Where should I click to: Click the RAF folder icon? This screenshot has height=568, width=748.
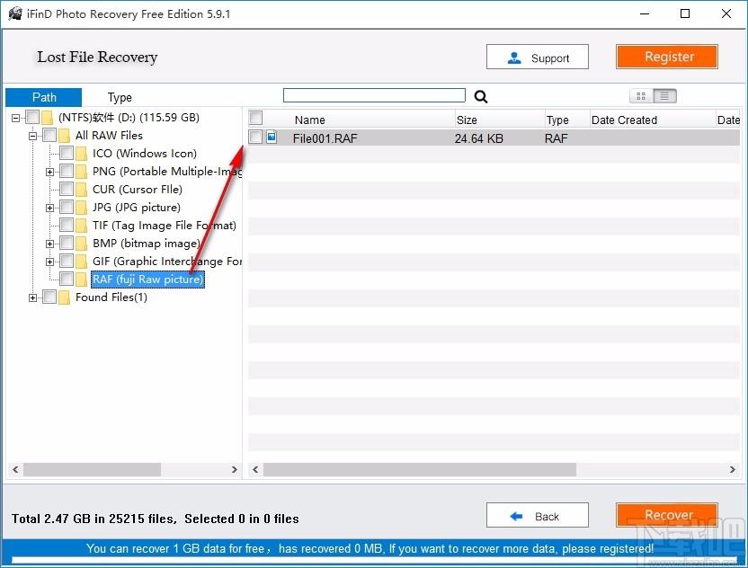[x=81, y=280]
